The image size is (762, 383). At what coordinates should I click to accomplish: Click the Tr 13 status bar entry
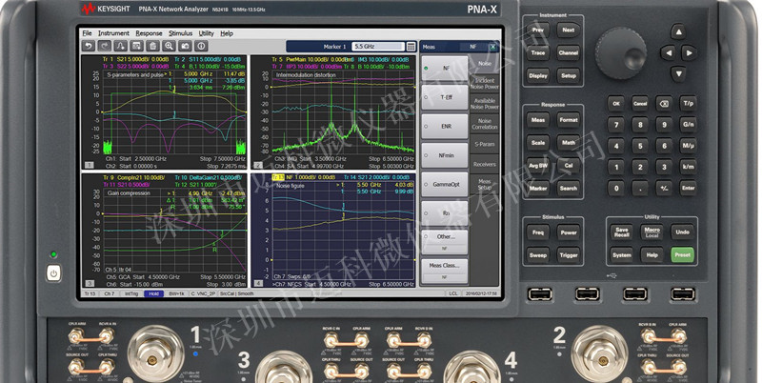tap(90, 293)
